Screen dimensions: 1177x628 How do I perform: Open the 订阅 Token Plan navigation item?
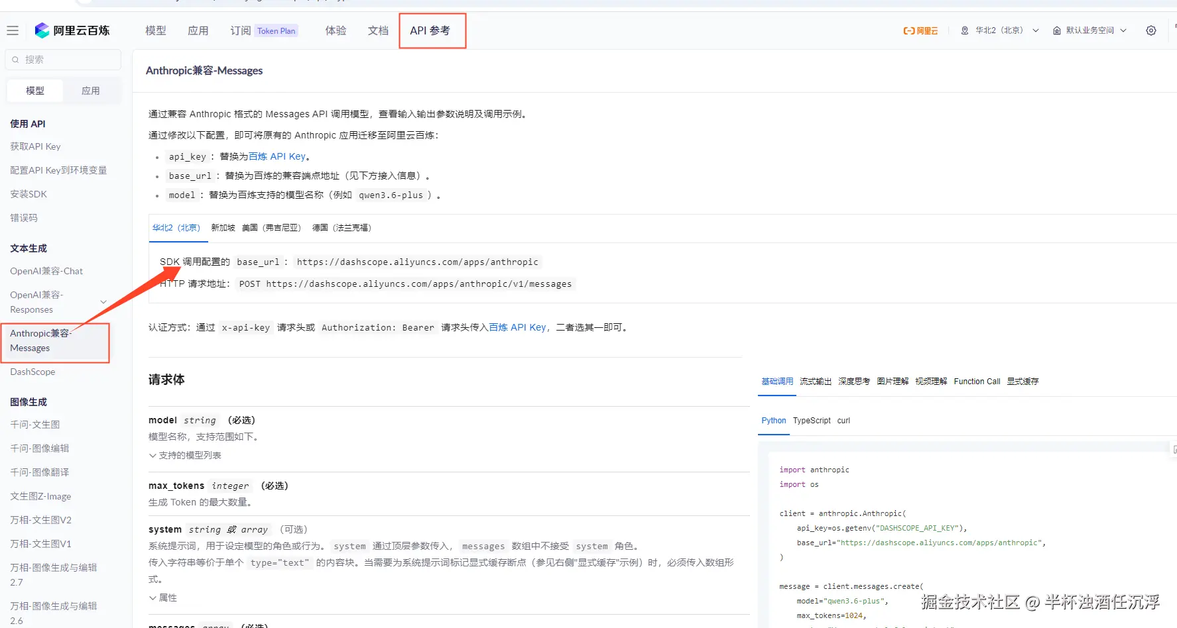(264, 30)
